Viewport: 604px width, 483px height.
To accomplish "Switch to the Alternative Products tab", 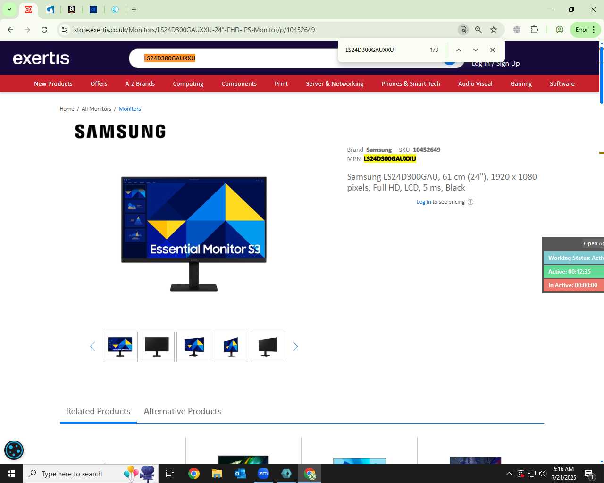I will pos(183,411).
